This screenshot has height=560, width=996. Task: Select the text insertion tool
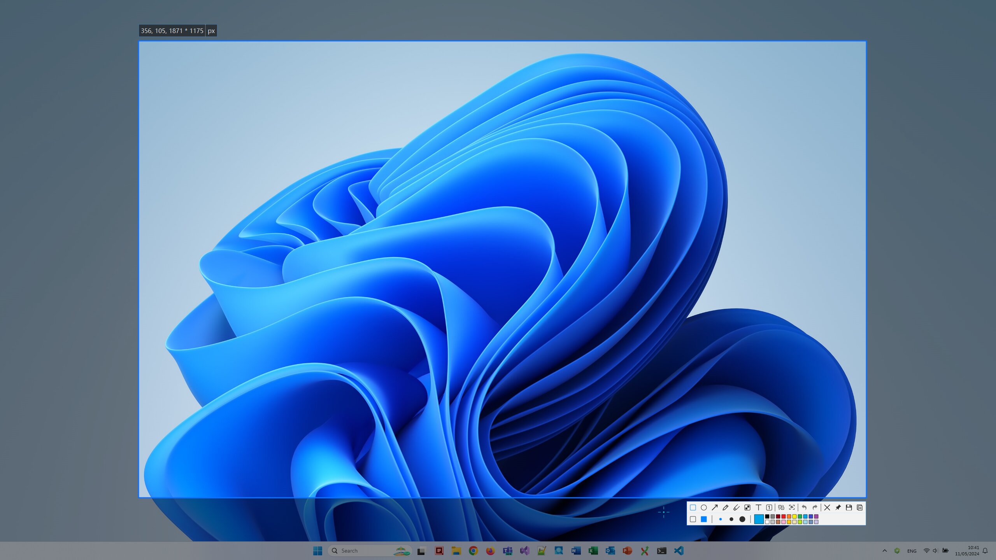tap(759, 507)
